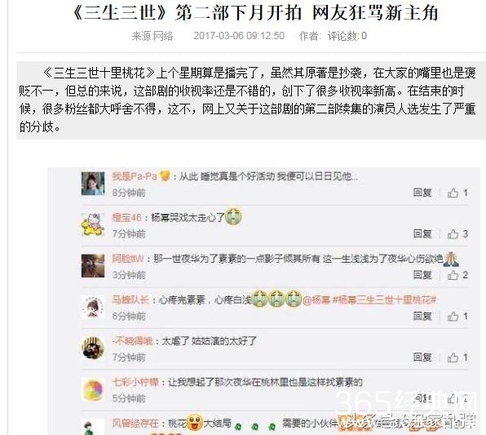The image size is (486, 435).
Task: Click the article title 《三生三世》第二部下月开拍
Action: point(188,13)
